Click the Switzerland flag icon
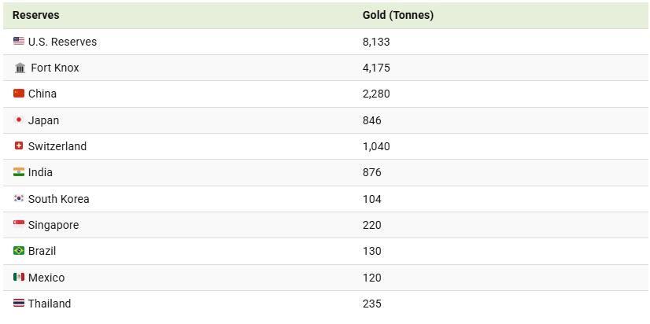 (19, 146)
